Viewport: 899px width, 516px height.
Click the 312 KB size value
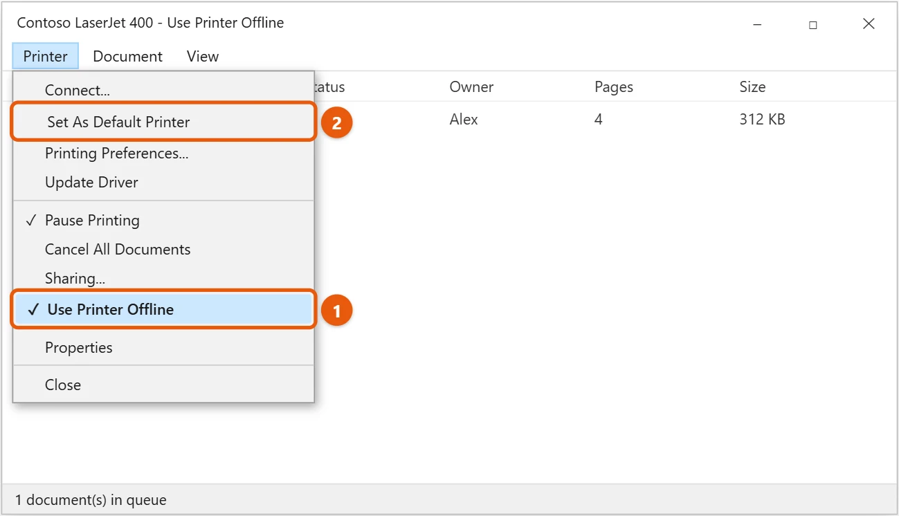[762, 120]
